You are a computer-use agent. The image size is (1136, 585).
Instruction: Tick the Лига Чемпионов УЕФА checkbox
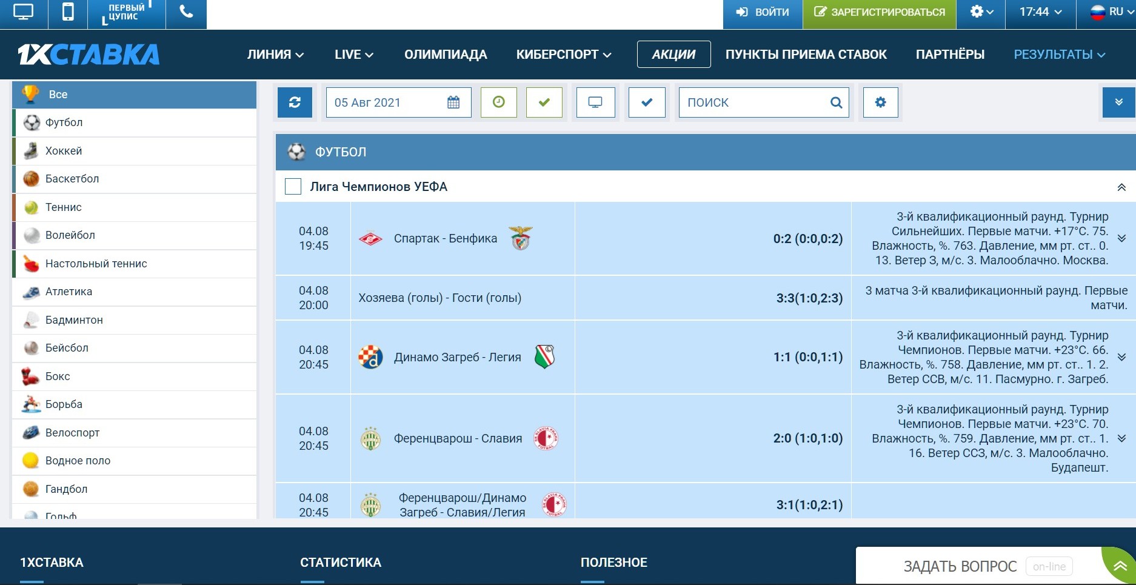[x=293, y=187]
